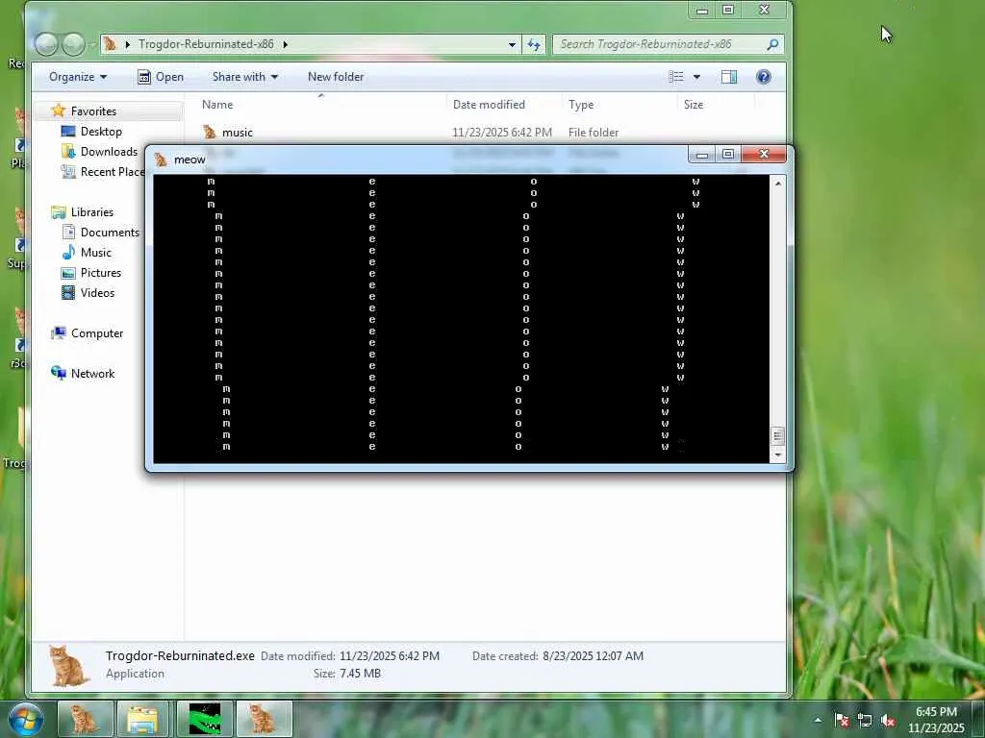Click the cat folder icon in address bar
985x738 pixels.
[111, 44]
